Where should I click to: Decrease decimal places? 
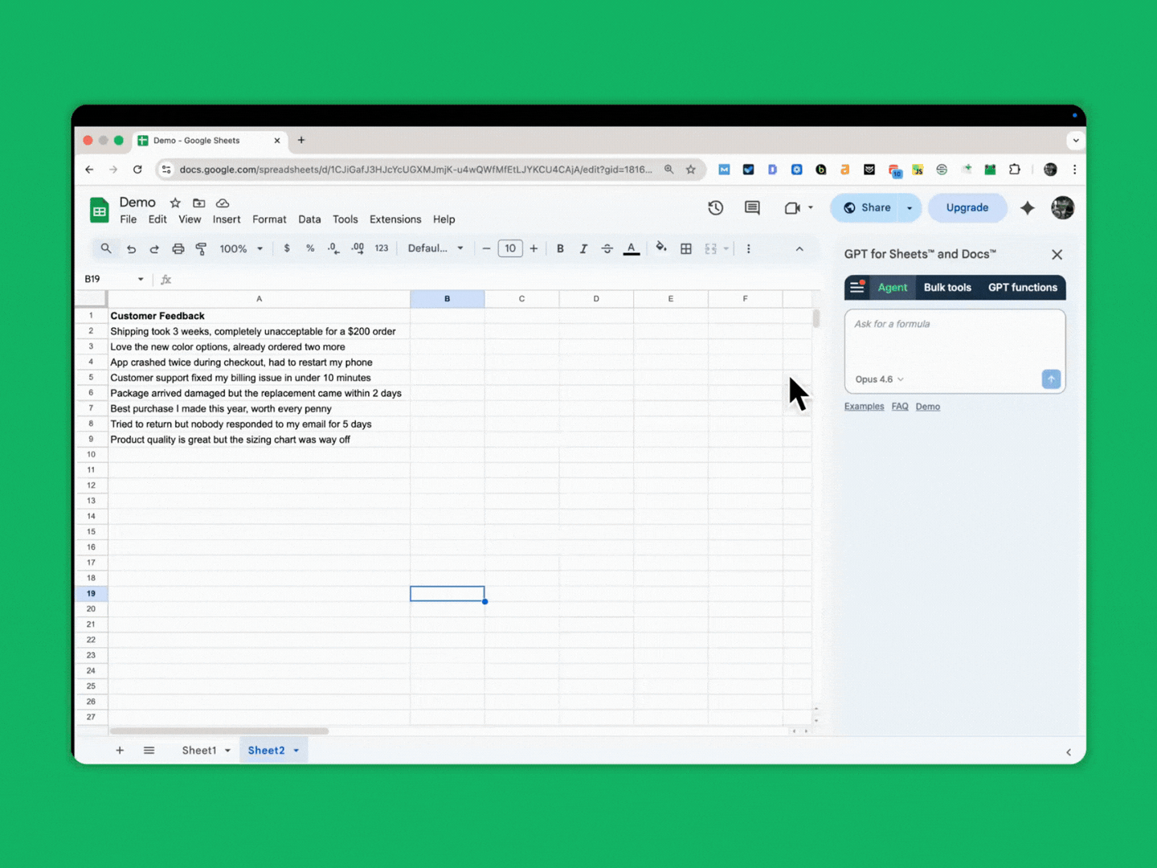pyautogui.click(x=333, y=248)
